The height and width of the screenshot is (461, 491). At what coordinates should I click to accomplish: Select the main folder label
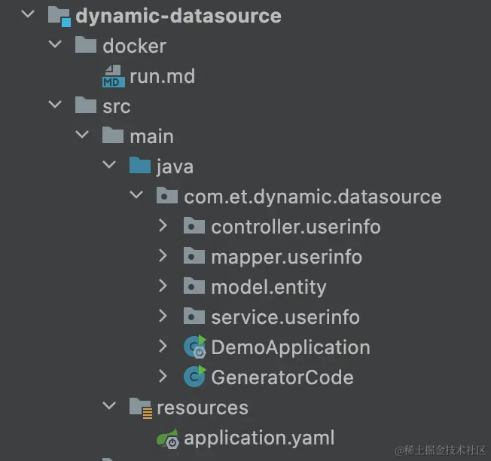(x=151, y=136)
